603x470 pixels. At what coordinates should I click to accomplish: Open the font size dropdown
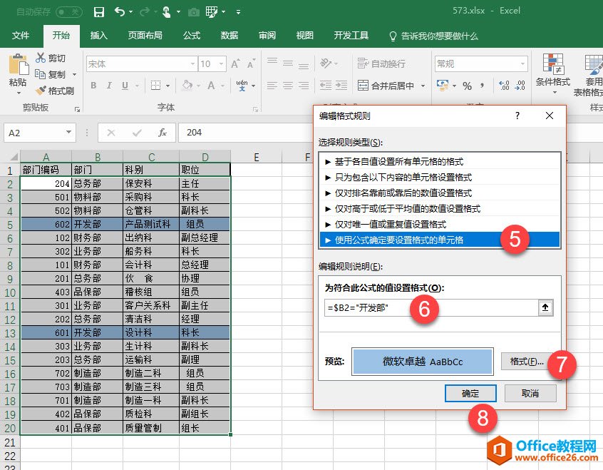click(x=220, y=64)
